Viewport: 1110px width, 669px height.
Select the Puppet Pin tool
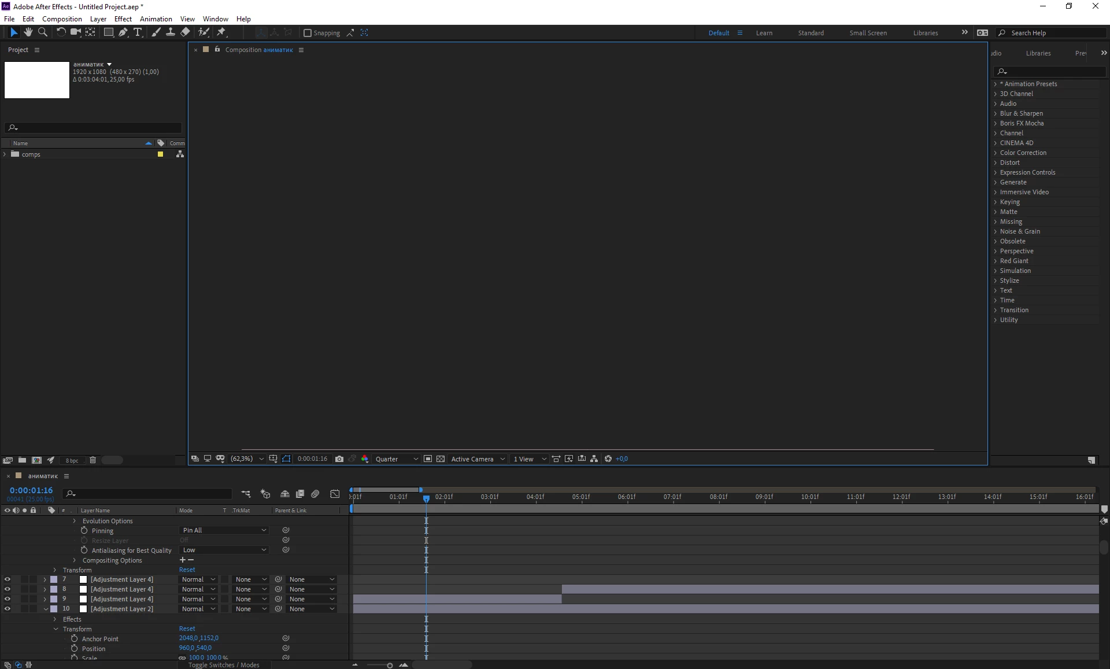pyautogui.click(x=221, y=32)
